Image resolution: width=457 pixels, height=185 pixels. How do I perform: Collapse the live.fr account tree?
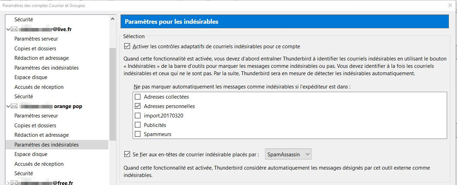[8, 29]
